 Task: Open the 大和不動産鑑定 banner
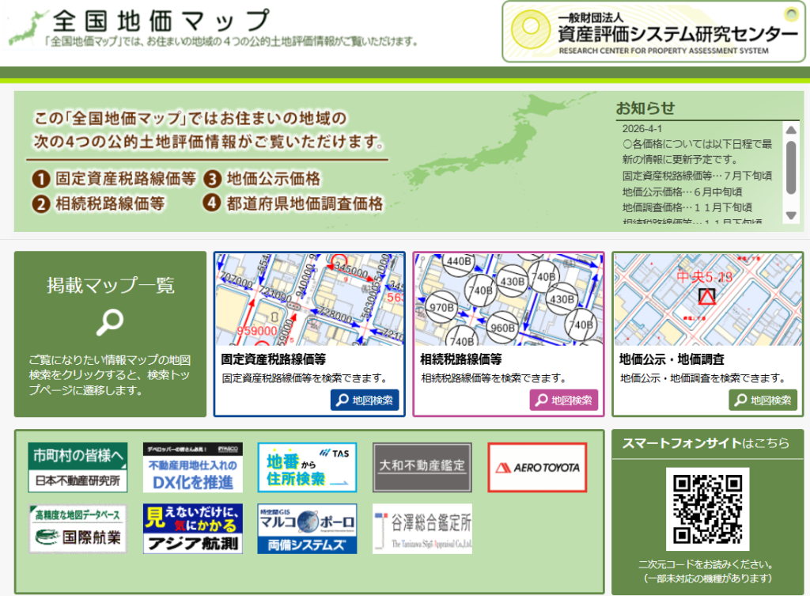pyautogui.click(x=422, y=467)
